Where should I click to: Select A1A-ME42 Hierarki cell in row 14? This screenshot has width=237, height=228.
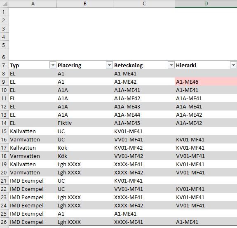[x=206, y=123]
